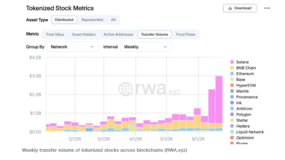Switch metric to Transfer Volume
Screen dimensions: 285x160
[155, 34]
